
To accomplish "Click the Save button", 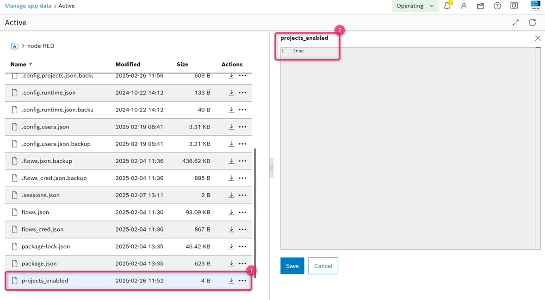I will pos(292,266).
